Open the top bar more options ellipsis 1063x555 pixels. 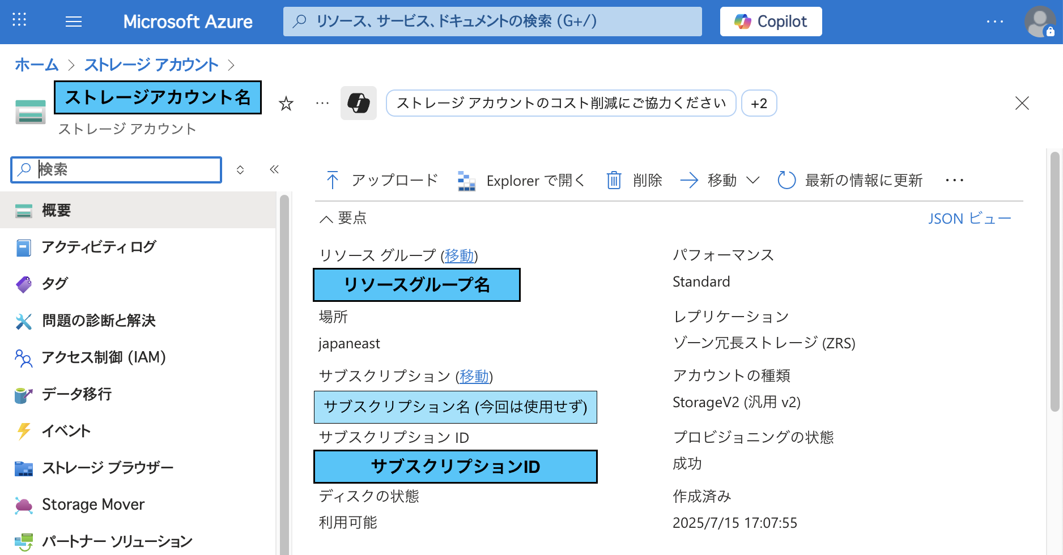pyautogui.click(x=995, y=22)
